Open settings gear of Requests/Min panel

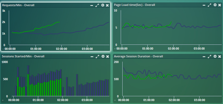pos(103,5)
